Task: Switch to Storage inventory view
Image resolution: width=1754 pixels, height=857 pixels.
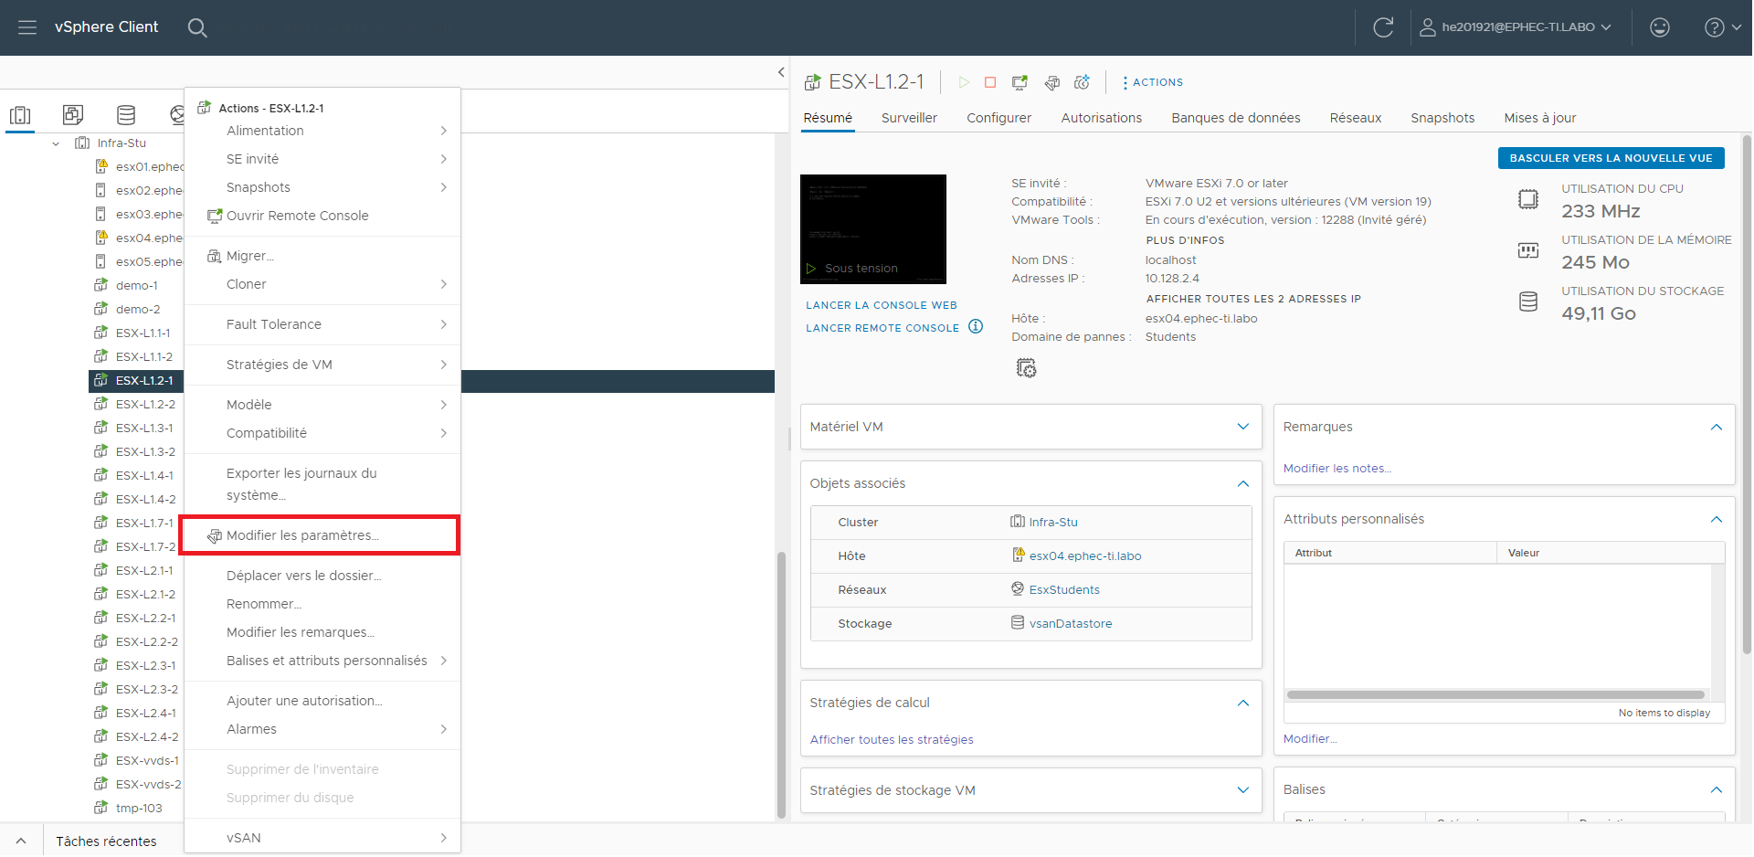Action: pyautogui.click(x=126, y=115)
